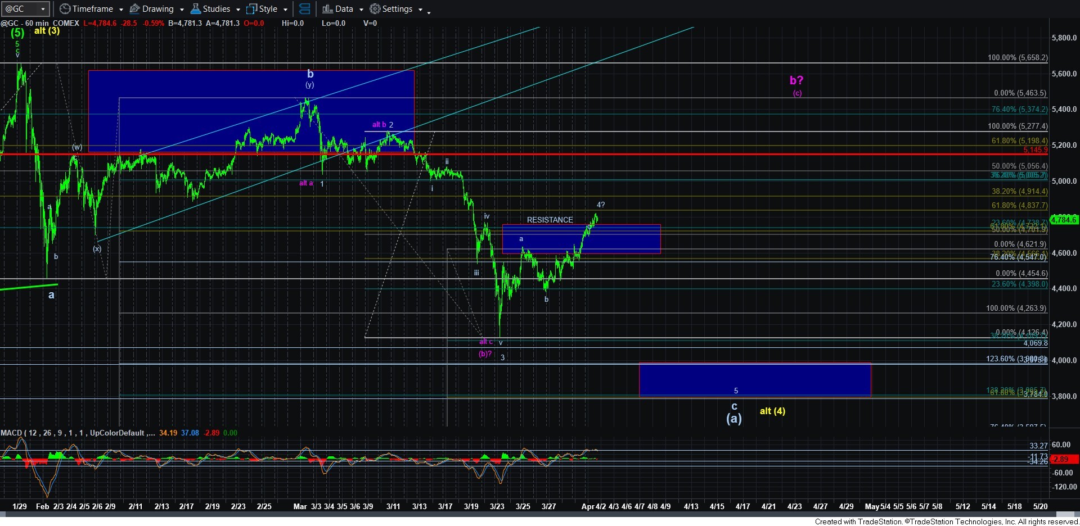Screen dimensions: 1080x526
Task: Click the Data bar chart icon
Action: click(x=327, y=9)
